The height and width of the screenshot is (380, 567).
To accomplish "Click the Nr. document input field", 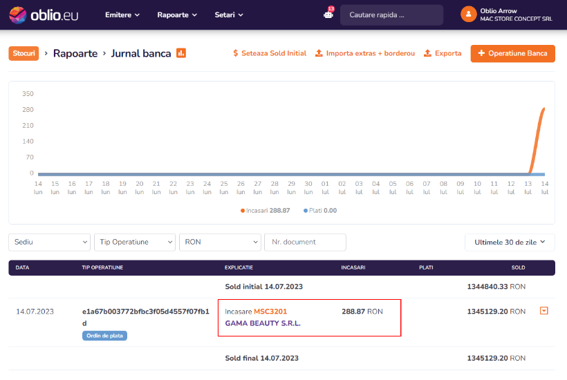I will (x=305, y=243).
